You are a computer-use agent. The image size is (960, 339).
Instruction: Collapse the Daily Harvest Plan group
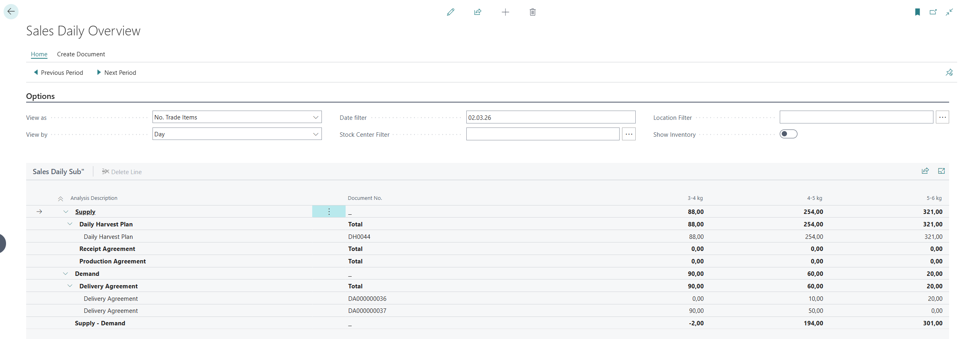(x=70, y=224)
